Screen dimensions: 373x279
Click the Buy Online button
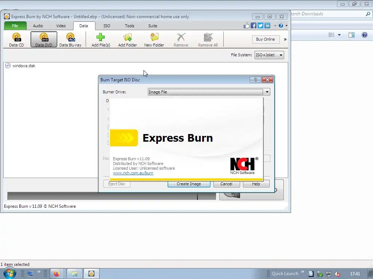pyautogui.click(x=266, y=39)
